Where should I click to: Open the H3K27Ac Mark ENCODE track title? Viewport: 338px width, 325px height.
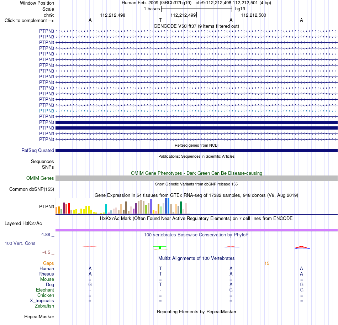point(196,218)
